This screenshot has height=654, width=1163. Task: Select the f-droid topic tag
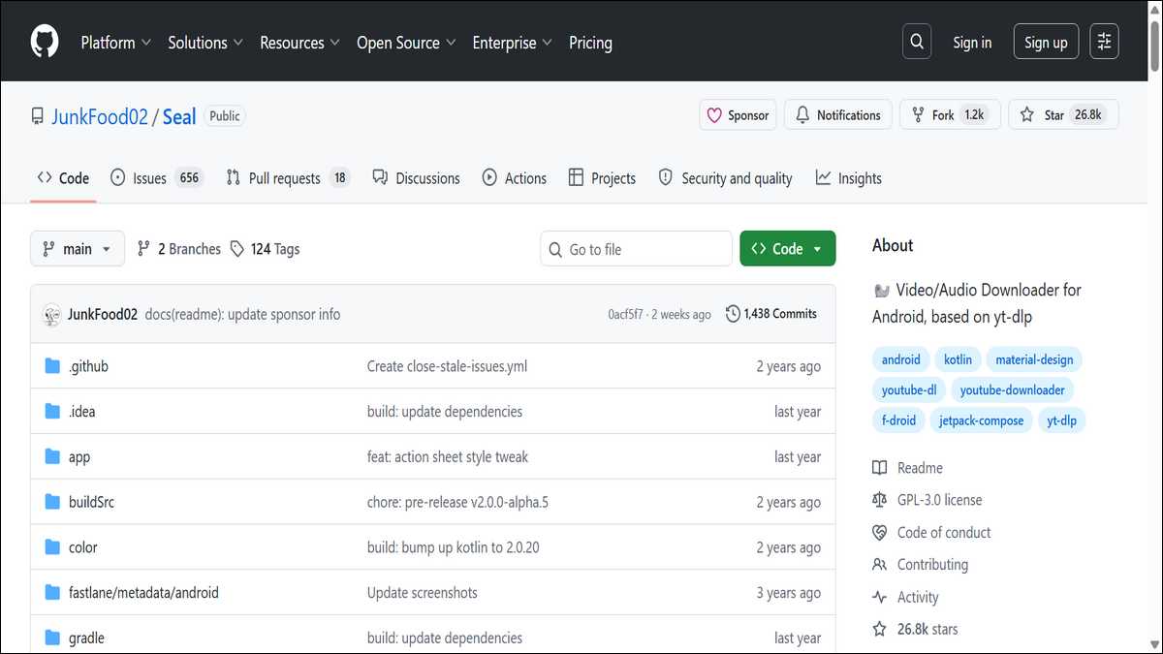(x=898, y=420)
